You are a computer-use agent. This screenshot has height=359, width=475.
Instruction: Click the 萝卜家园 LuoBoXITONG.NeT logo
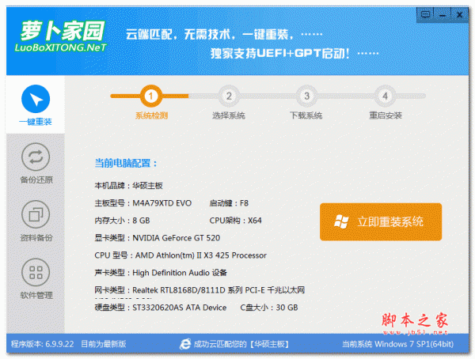(x=61, y=36)
